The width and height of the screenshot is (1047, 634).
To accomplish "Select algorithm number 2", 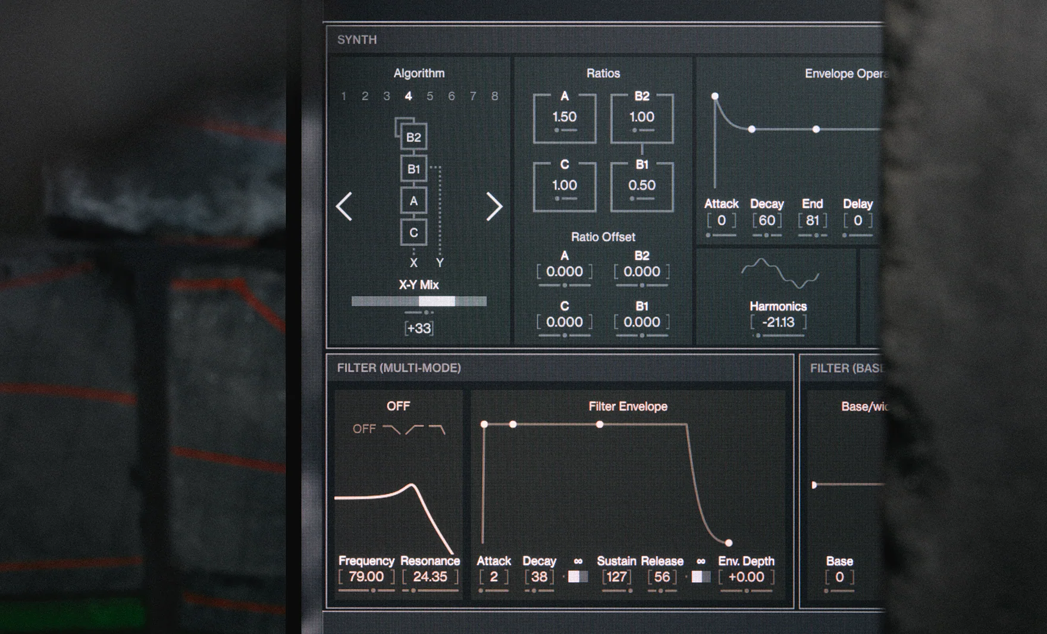I will tap(365, 96).
